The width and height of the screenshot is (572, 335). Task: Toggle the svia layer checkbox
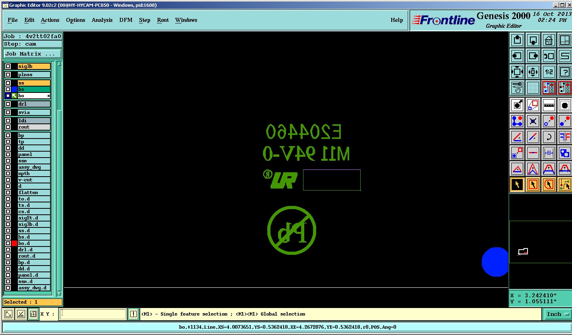pyautogui.click(x=8, y=112)
